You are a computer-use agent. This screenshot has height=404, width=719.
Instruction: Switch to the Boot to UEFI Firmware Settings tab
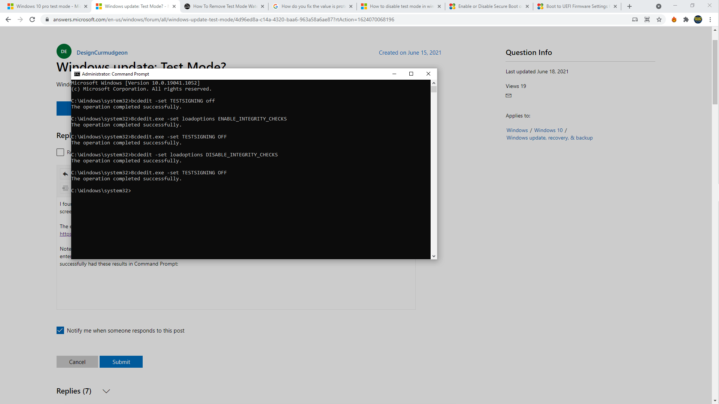coord(577,6)
